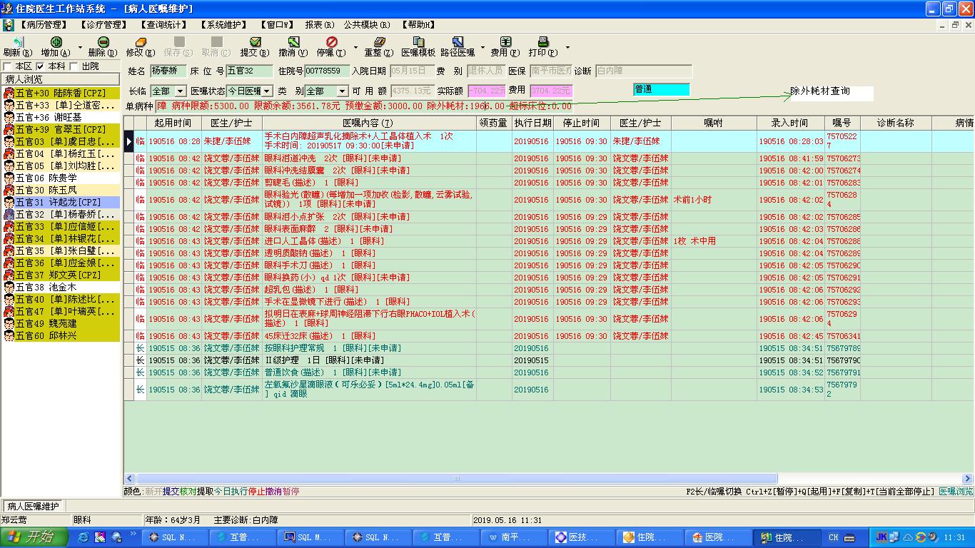Click the 医嘱内容(Z) column header

(368, 123)
